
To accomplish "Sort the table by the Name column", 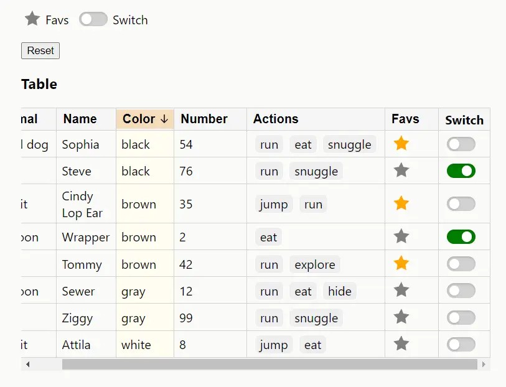I will point(79,119).
